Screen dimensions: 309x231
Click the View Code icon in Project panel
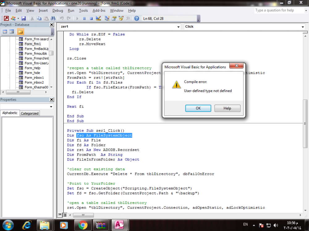[5, 32]
